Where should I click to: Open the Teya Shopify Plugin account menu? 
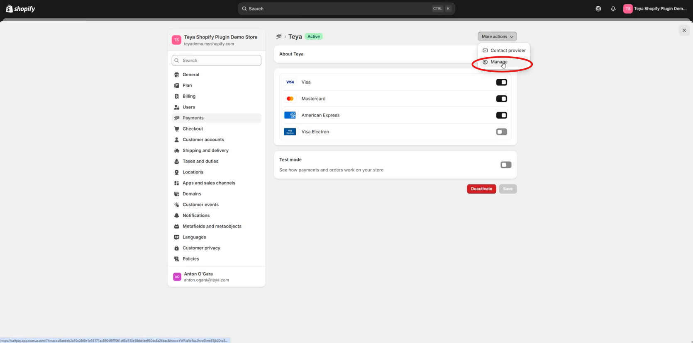pyautogui.click(x=655, y=9)
